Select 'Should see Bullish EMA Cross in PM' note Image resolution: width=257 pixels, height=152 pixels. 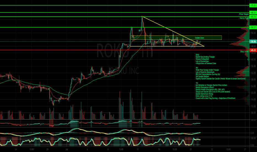coord(213,92)
